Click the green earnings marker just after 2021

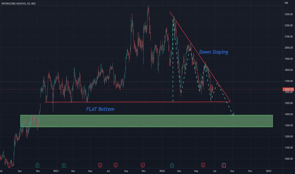click(x=64, y=165)
